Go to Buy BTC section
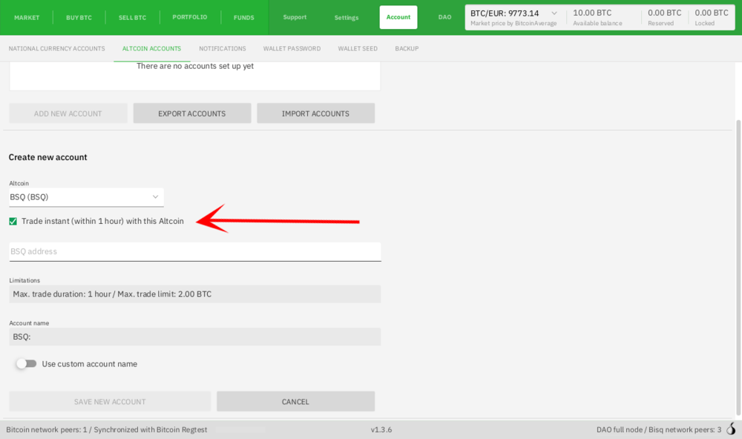 (x=78, y=17)
